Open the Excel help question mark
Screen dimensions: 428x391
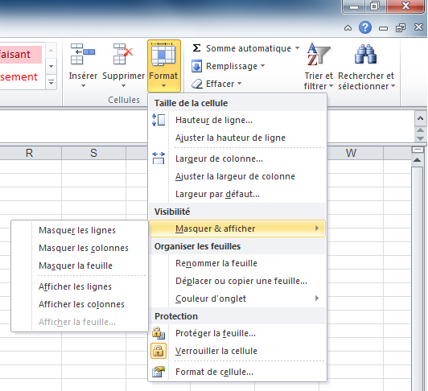click(365, 27)
